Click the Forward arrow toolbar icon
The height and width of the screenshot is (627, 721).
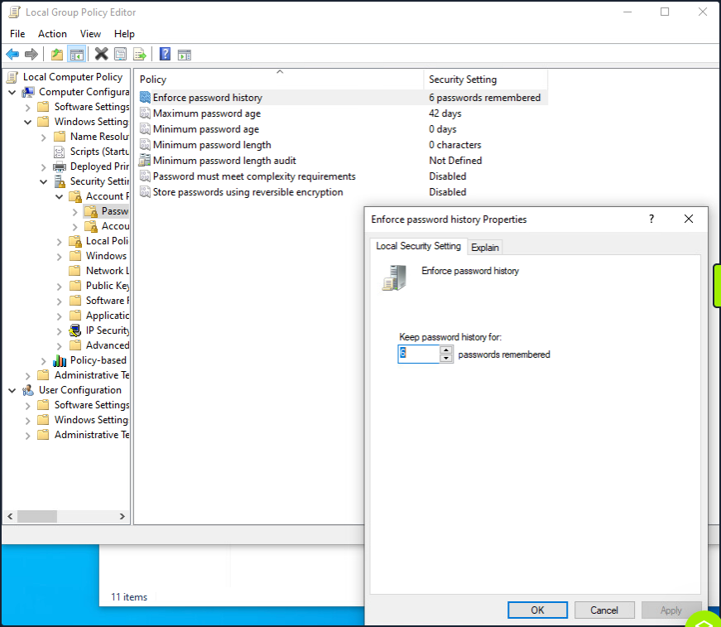[x=31, y=54]
